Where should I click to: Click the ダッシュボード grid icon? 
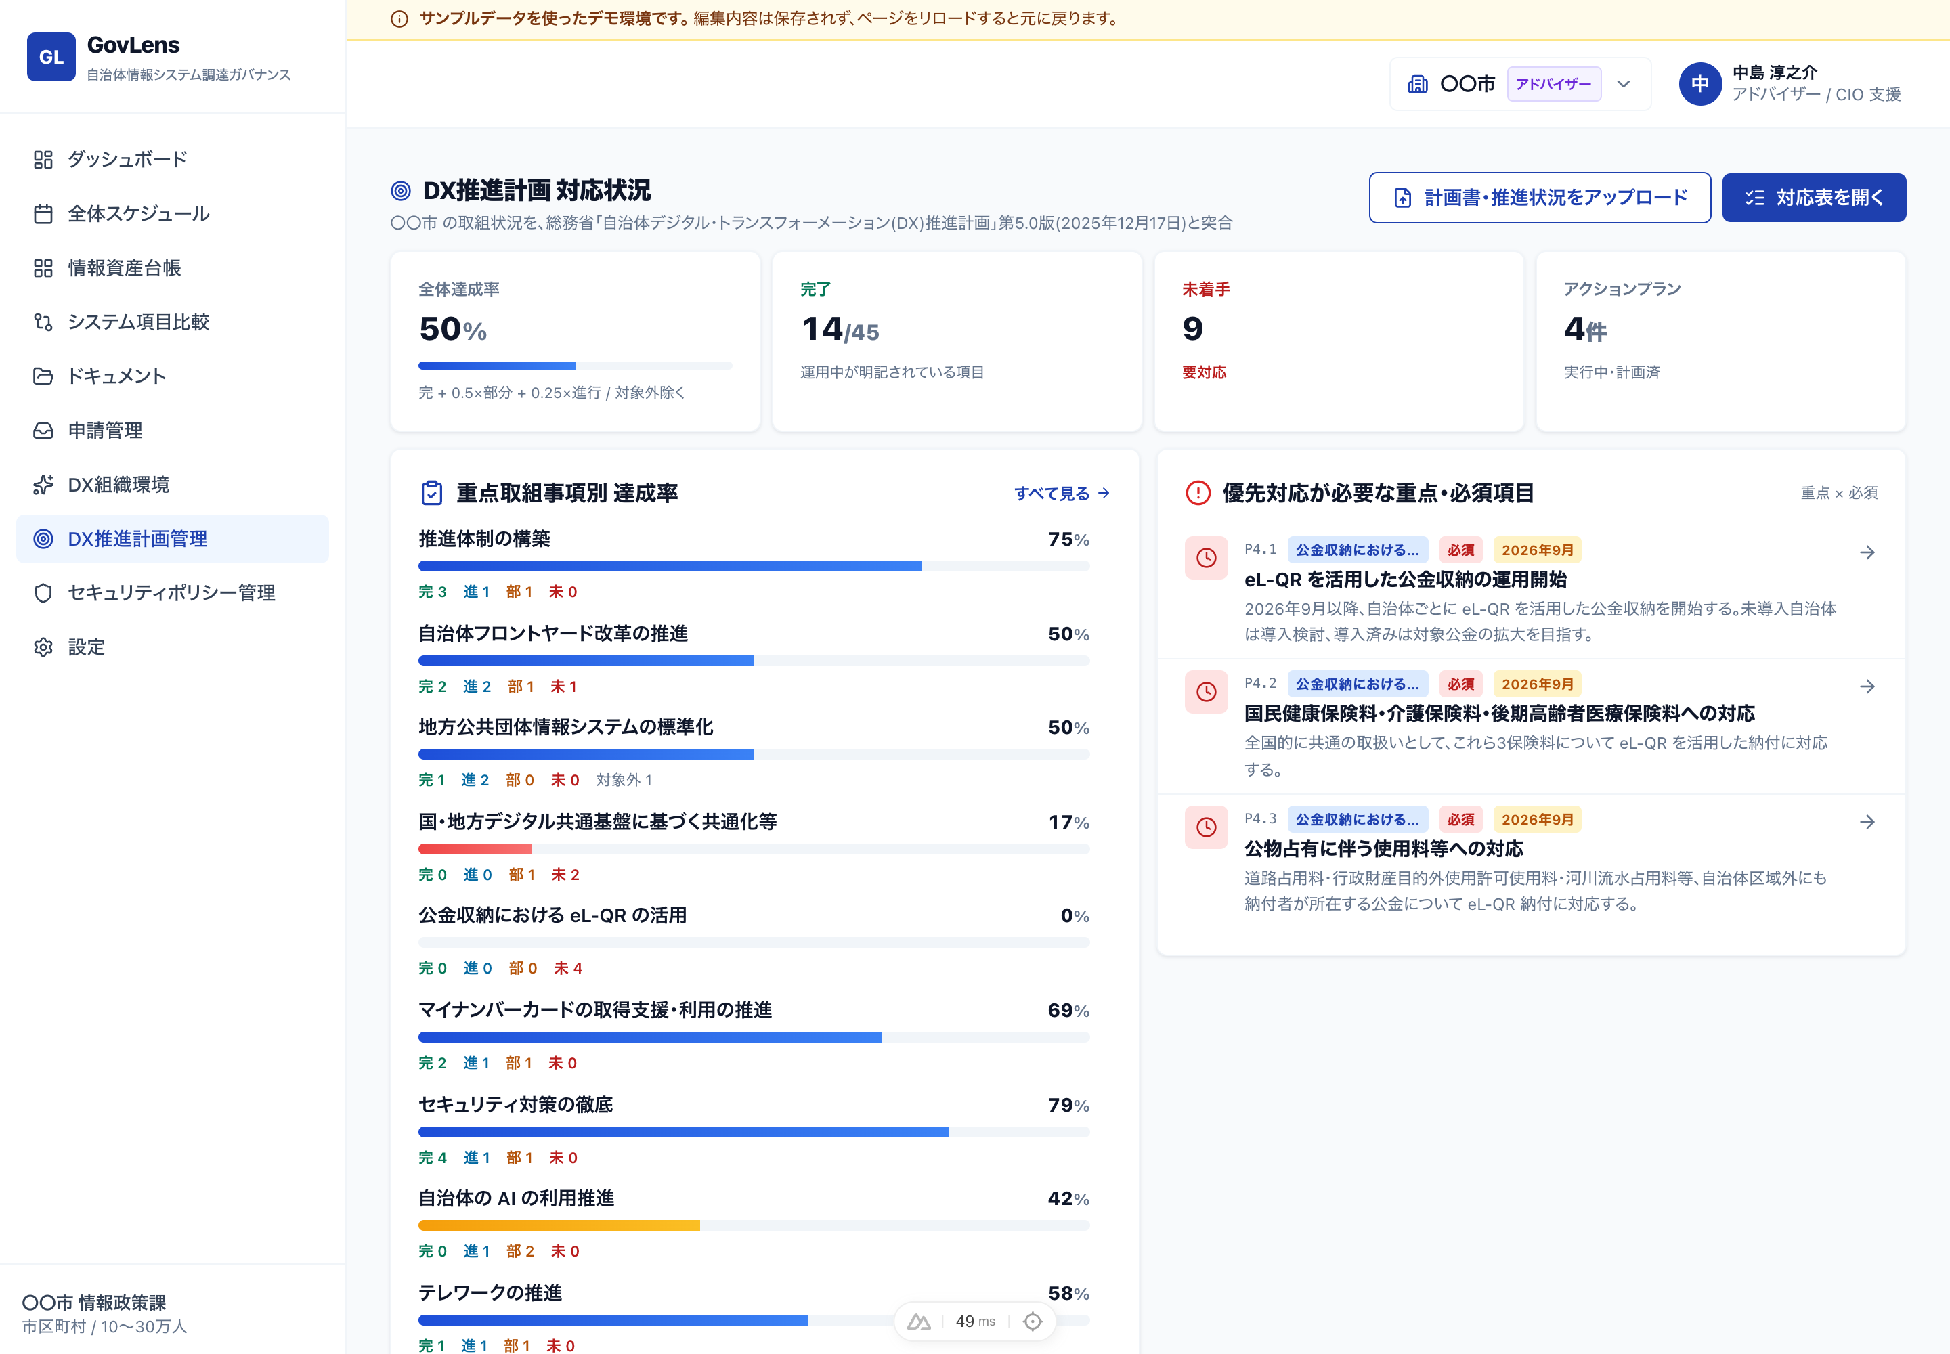coord(43,160)
